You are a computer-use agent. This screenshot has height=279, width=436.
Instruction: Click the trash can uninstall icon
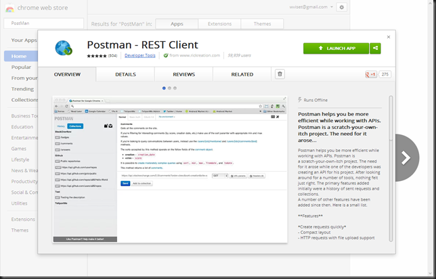tap(280, 74)
